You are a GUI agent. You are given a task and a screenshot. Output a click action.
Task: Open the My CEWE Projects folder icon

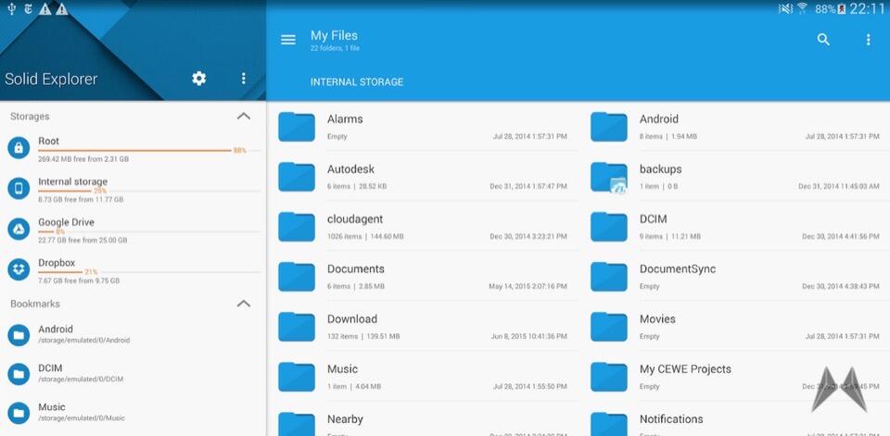[608, 377]
